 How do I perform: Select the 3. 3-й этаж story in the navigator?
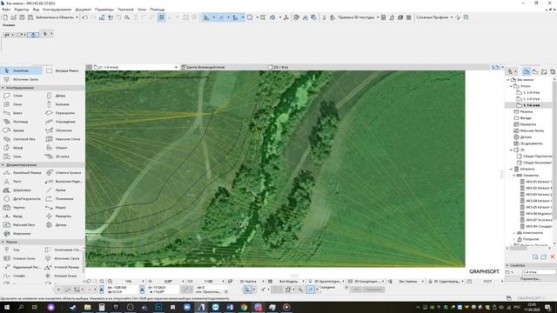(531, 92)
